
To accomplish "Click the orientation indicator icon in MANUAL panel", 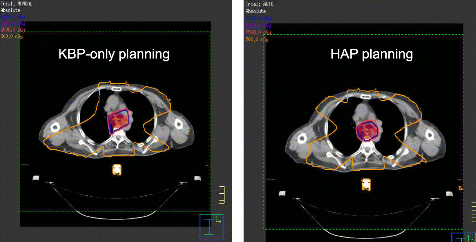I will 211,227.
